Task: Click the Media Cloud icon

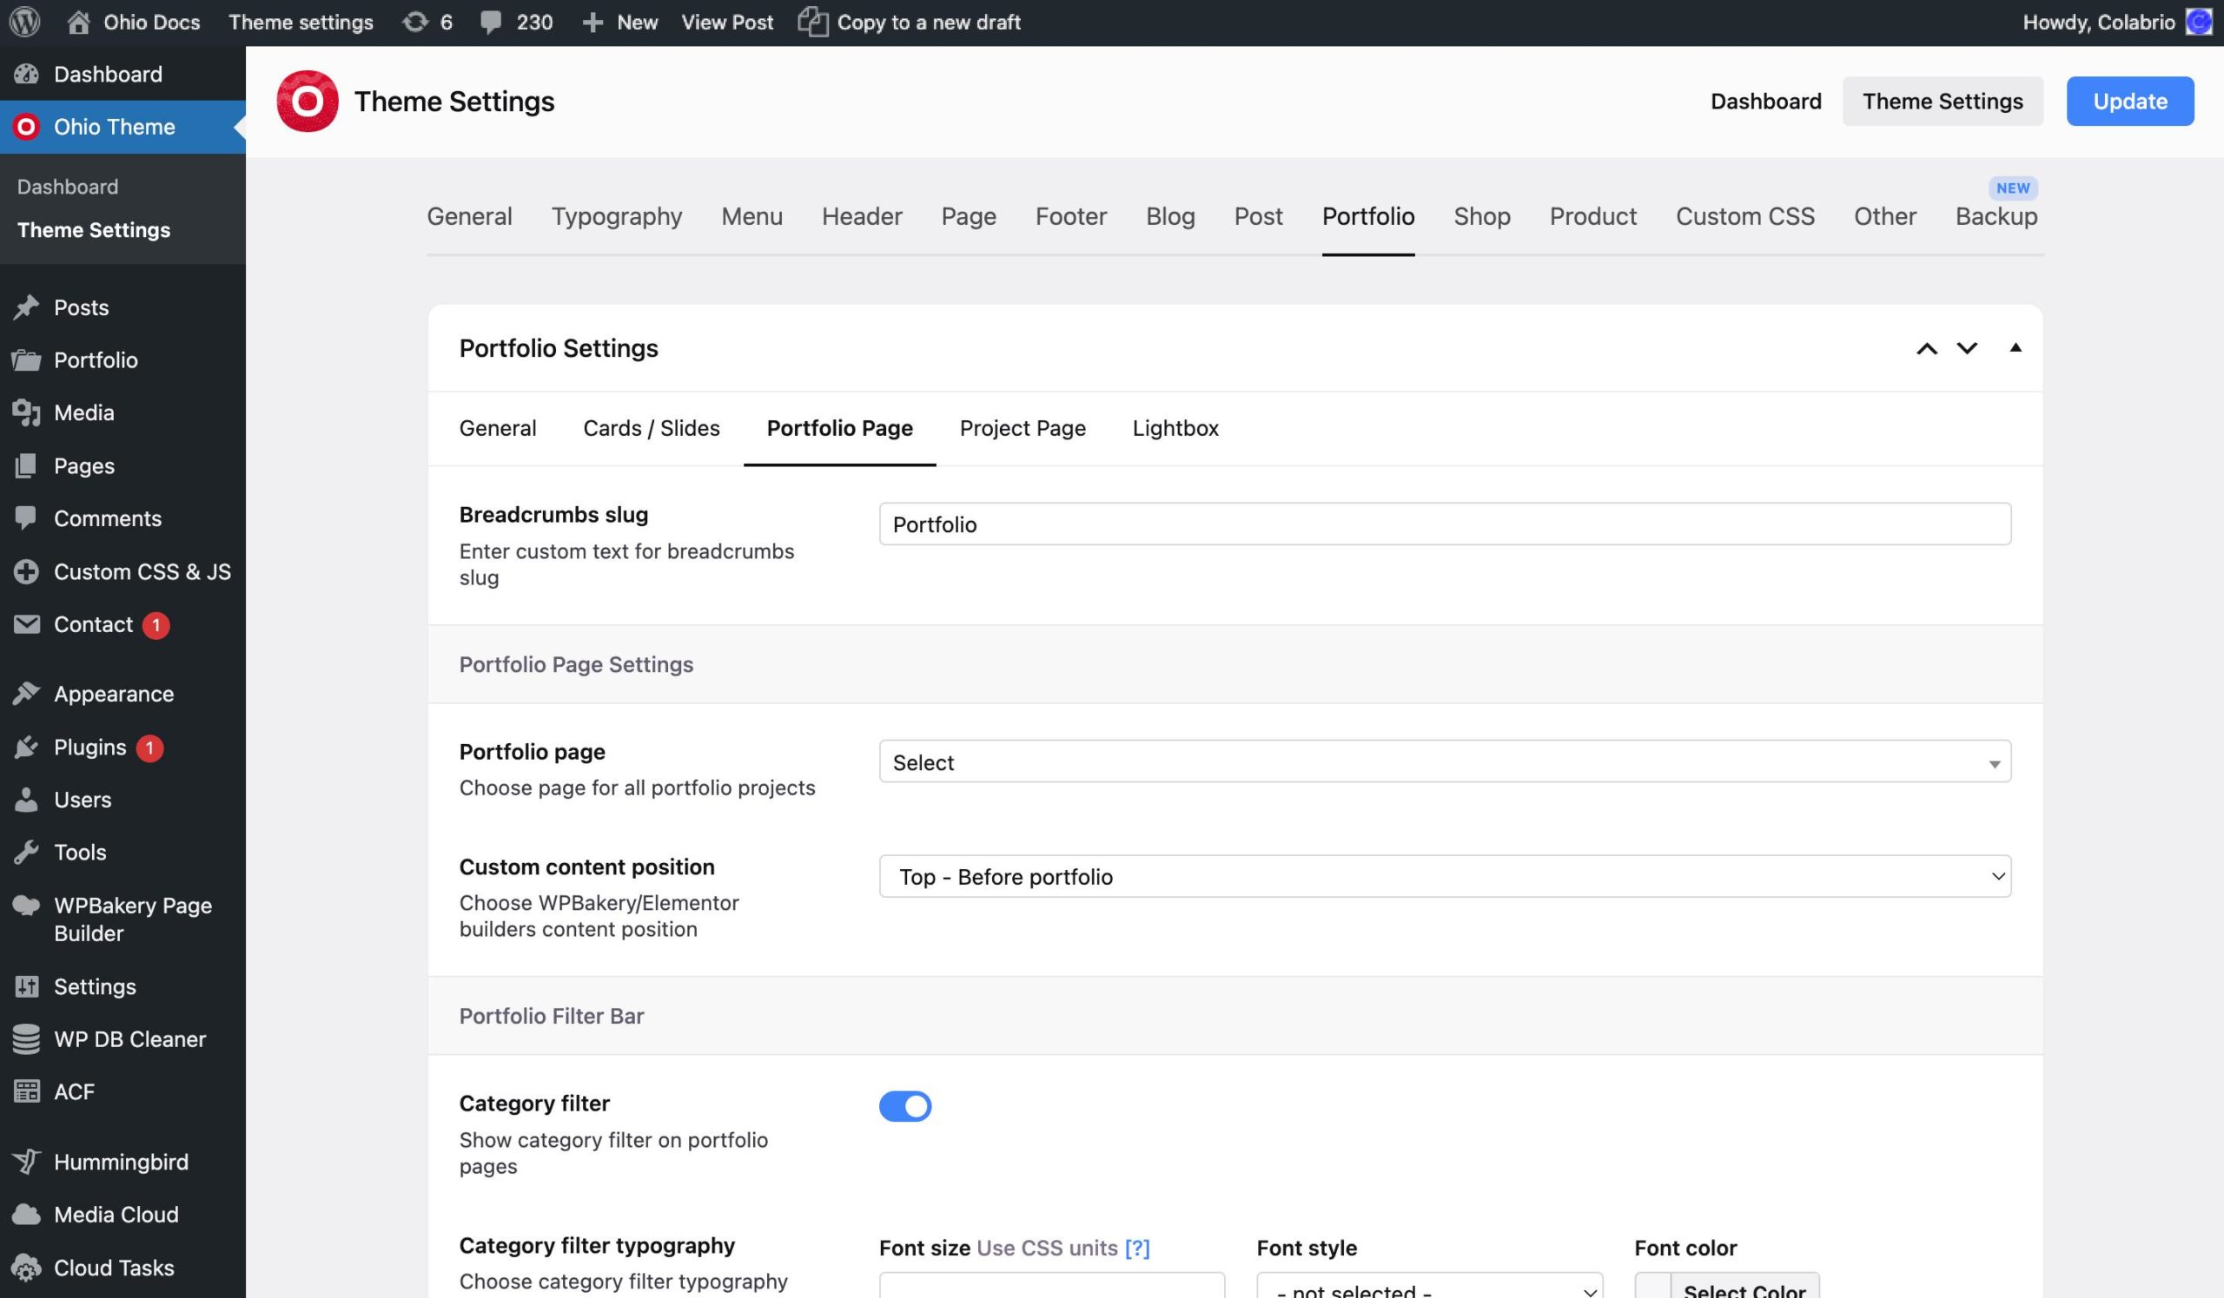Action: coord(26,1216)
